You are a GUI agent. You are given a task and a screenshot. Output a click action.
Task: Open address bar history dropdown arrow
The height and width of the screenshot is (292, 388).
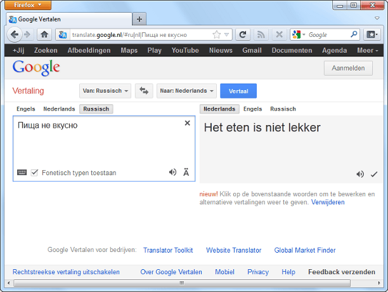pos(226,35)
